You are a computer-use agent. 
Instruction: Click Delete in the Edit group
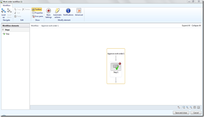(x=26, y=9)
